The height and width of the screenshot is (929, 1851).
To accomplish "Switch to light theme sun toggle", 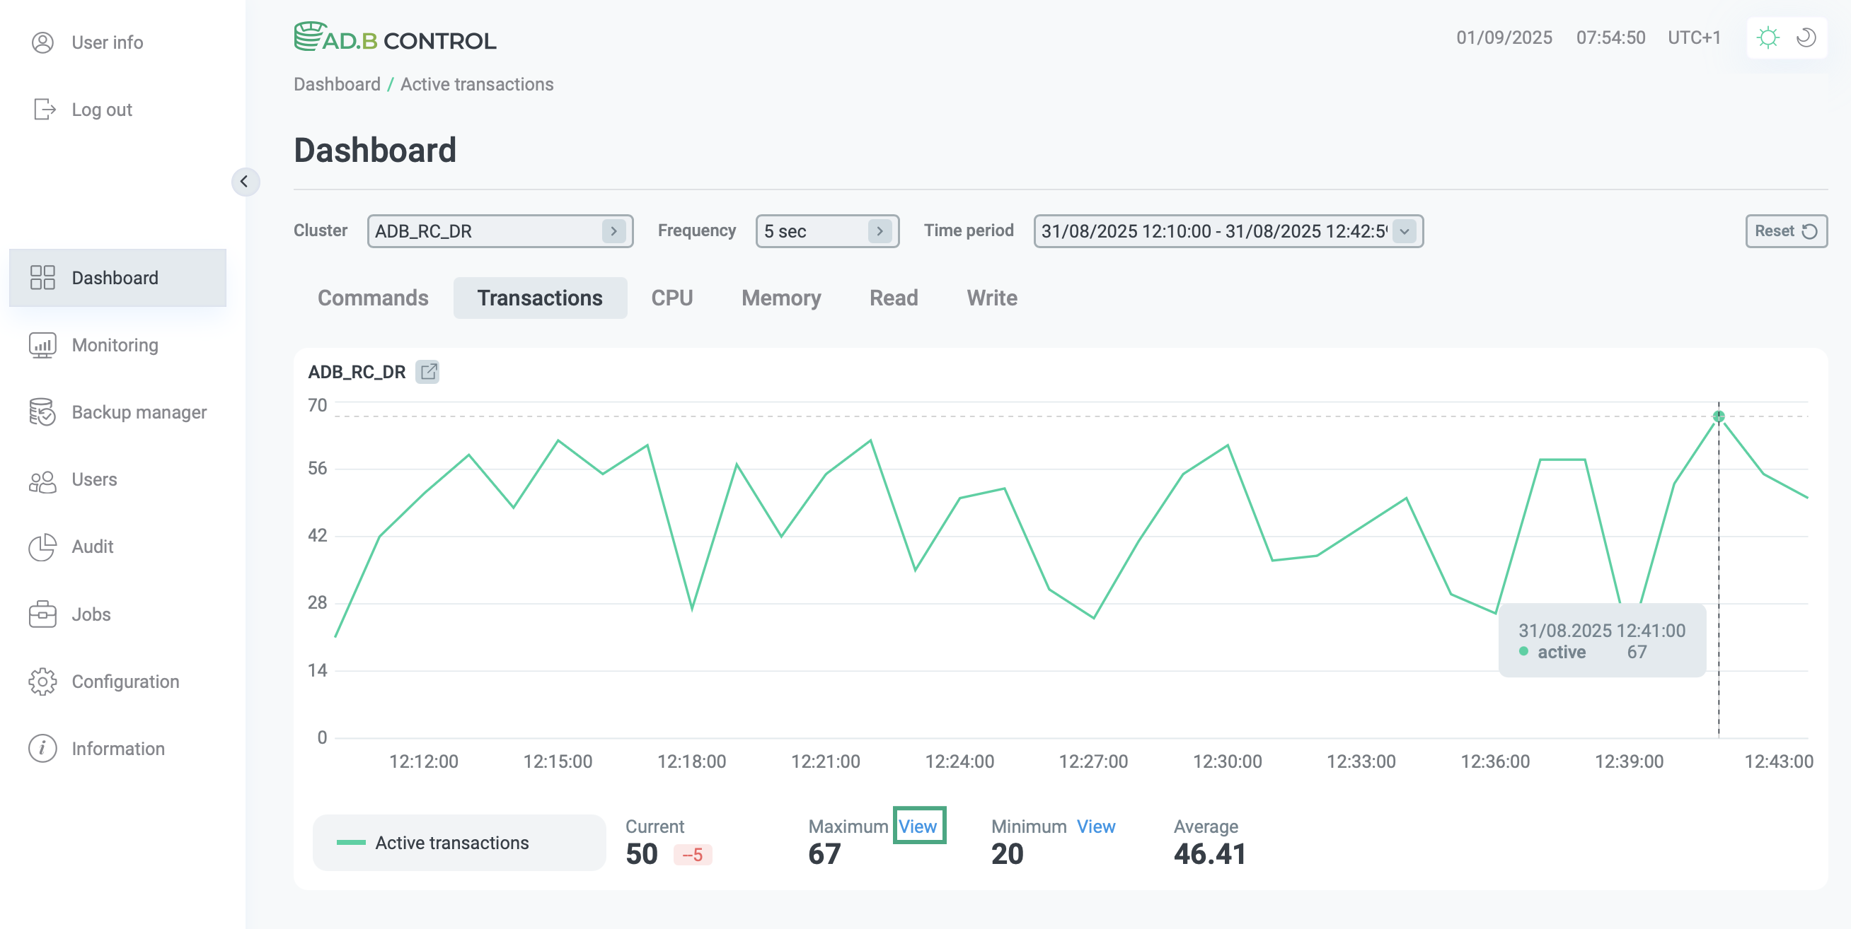I will tap(1767, 37).
